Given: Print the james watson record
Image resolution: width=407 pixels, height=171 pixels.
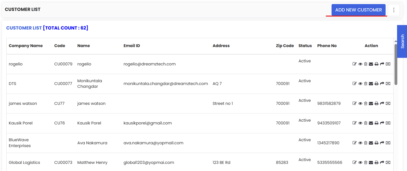Looking at the screenshot, I should coord(376,104).
